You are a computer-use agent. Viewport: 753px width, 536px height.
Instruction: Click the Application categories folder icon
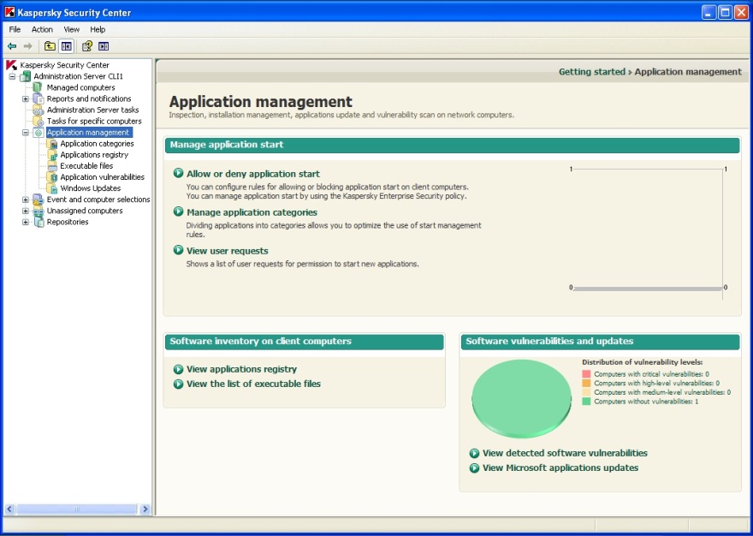[52, 144]
